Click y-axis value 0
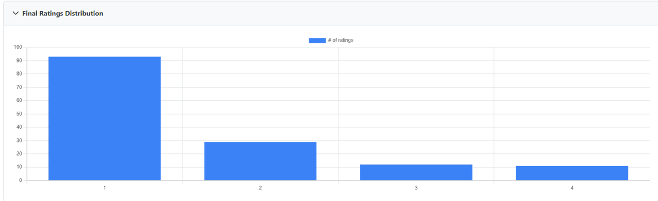This screenshot has width=658, height=201. (21, 180)
